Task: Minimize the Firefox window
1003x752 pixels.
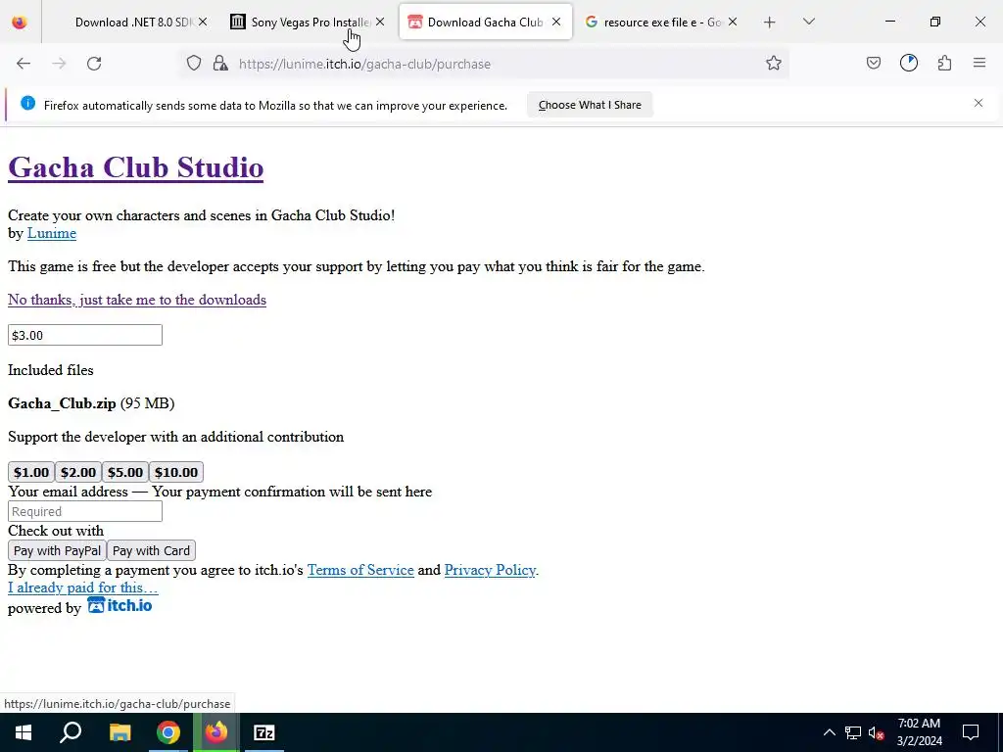Action: [x=889, y=22]
